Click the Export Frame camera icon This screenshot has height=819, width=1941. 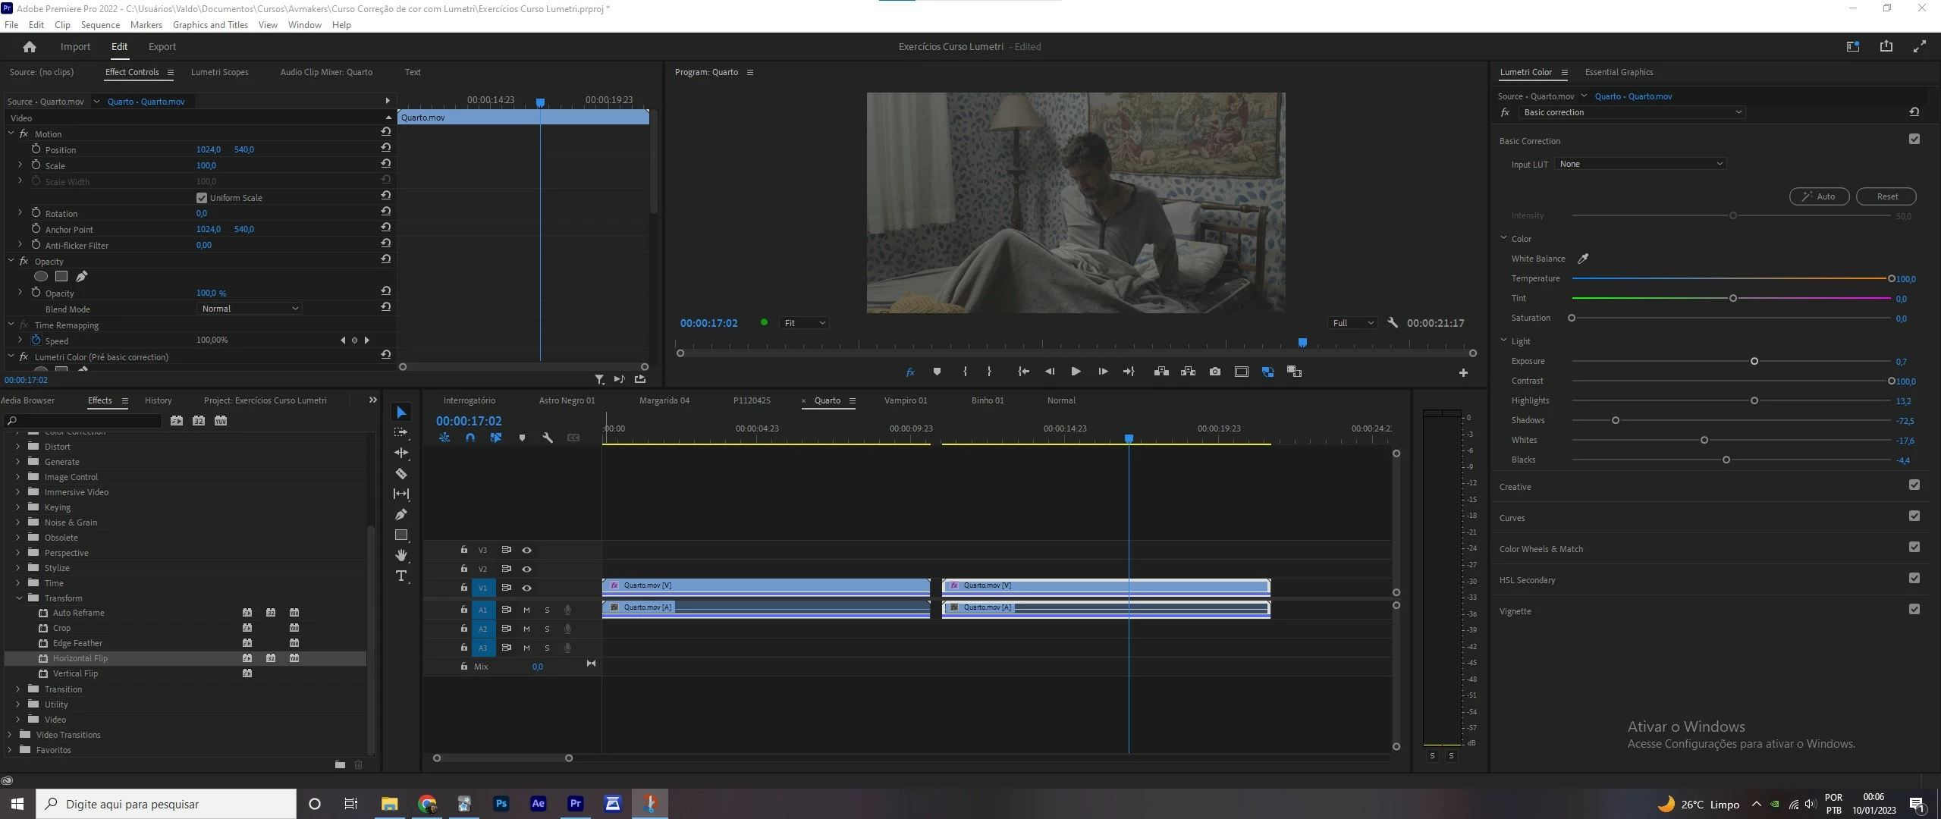pyautogui.click(x=1215, y=372)
